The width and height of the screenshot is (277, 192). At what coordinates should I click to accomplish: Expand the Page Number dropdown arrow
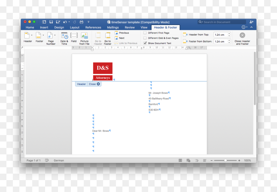click(55, 35)
